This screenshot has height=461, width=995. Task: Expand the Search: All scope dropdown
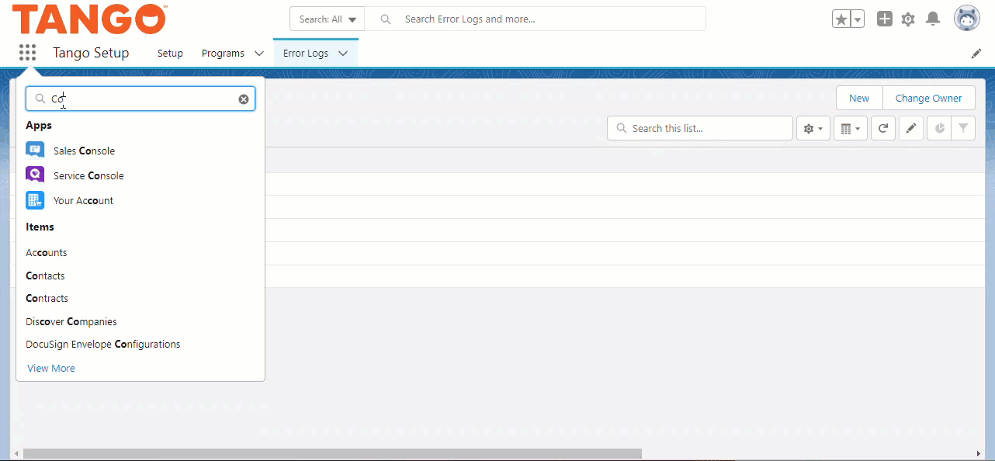(327, 18)
